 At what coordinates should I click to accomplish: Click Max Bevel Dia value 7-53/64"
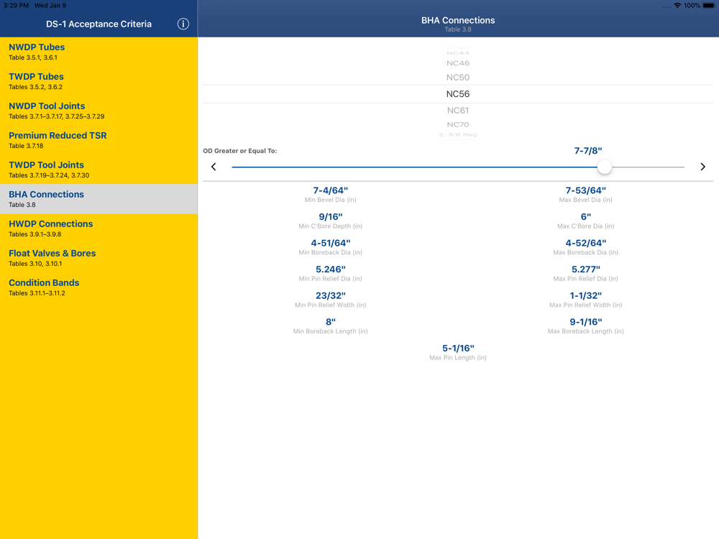pos(585,190)
